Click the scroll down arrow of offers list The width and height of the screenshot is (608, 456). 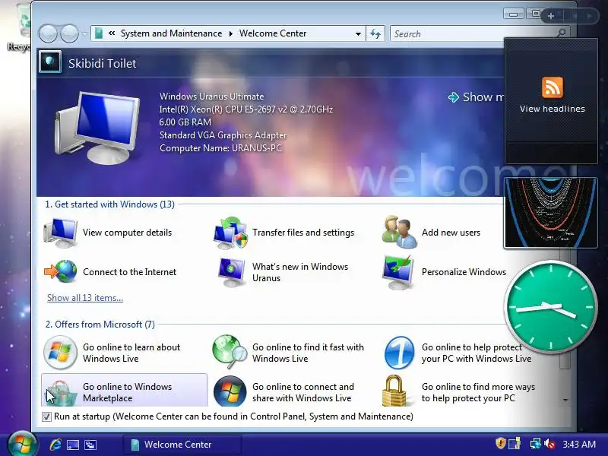[565, 400]
